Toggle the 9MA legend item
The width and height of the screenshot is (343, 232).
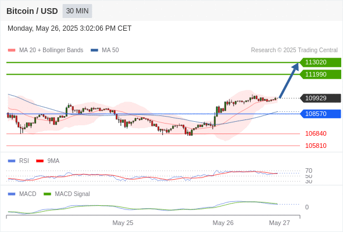(48, 161)
